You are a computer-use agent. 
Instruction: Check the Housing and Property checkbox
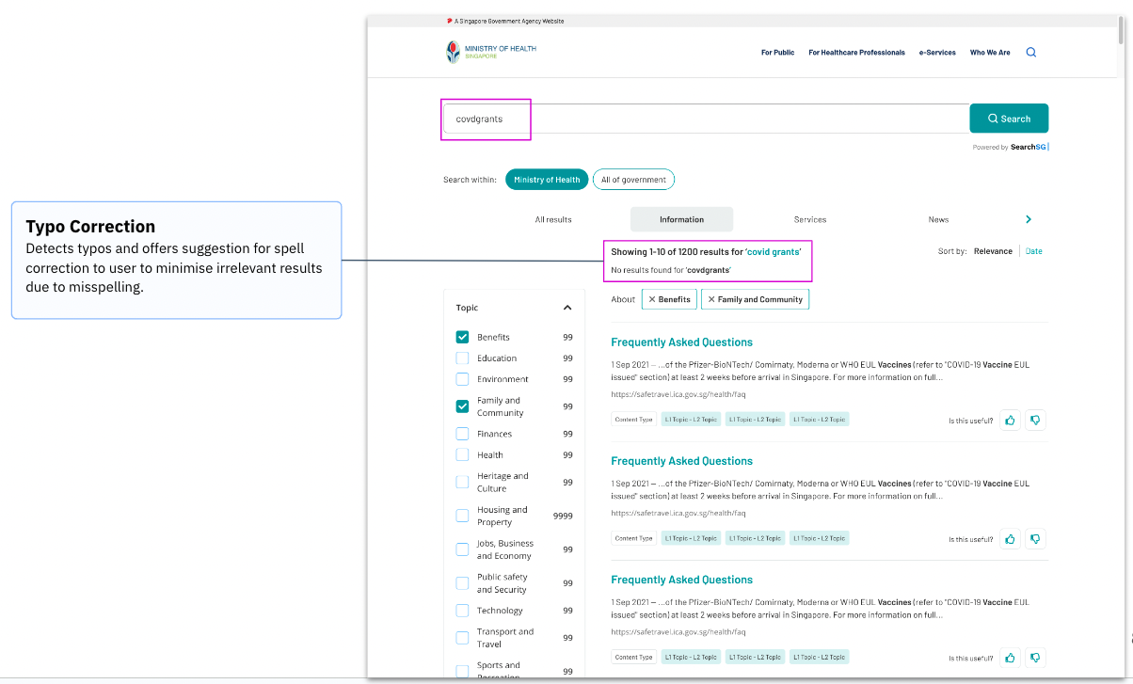point(462,515)
